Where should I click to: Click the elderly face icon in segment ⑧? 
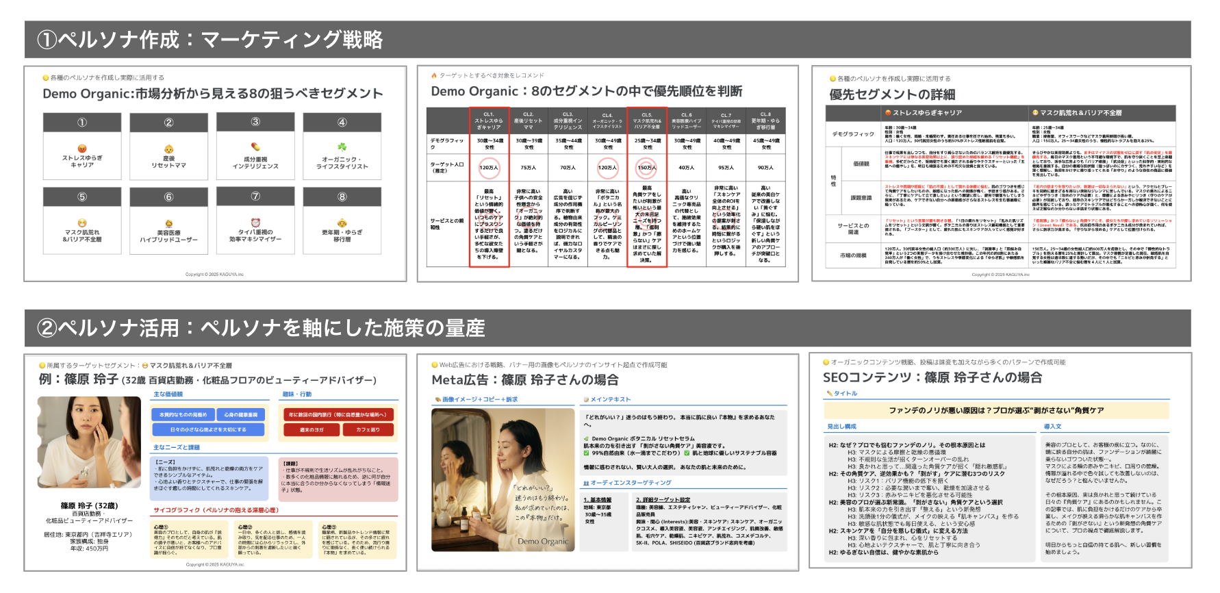click(x=342, y=223)
